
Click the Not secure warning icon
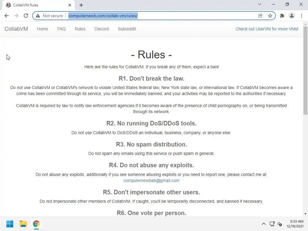pos(38,16)
